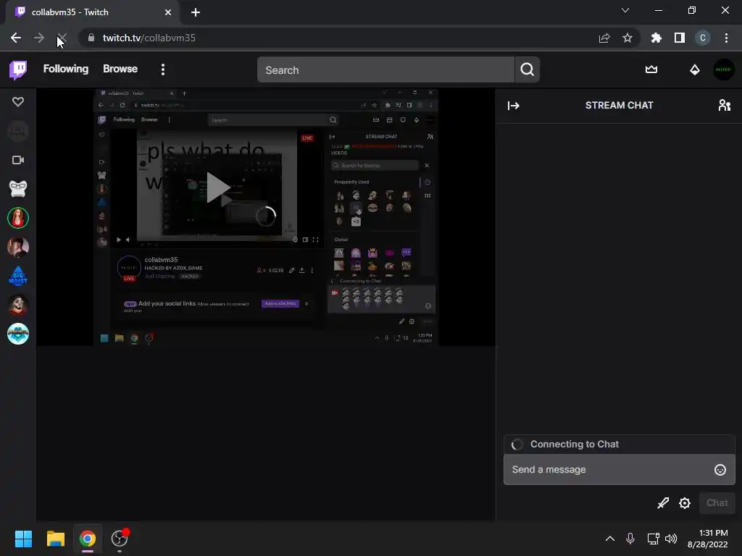Click the Chat send button
Screen dimensions: 742x556
coord(717,502)
